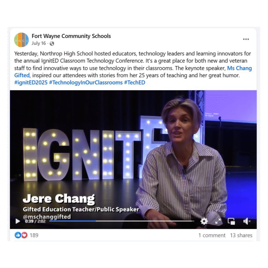Open #TechED hashtag
268x268 pixels.
coord(135,82)
